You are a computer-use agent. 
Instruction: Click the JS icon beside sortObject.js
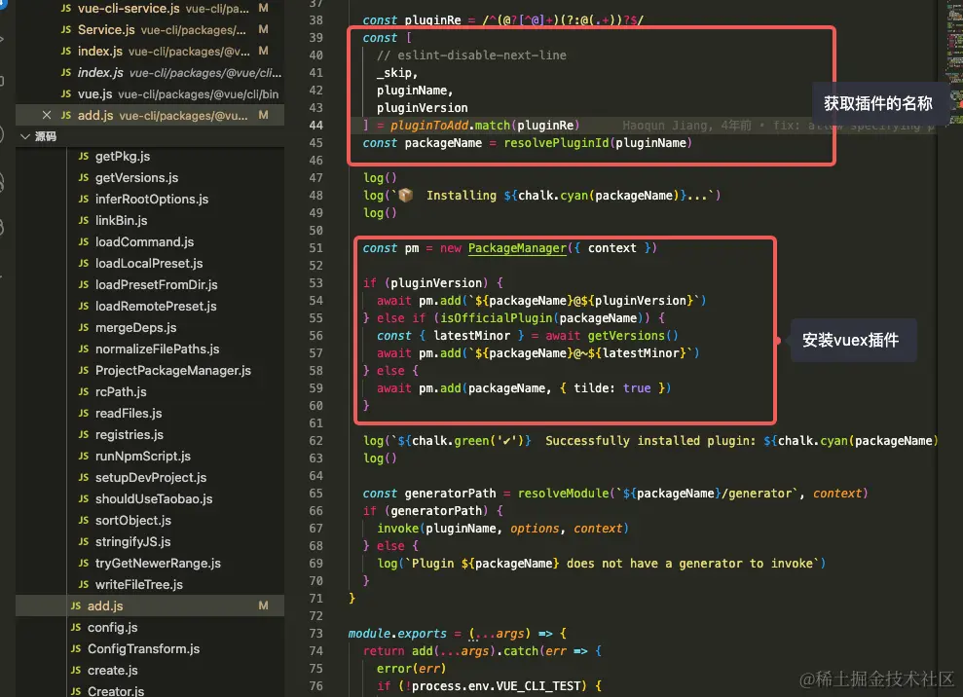point(84,521)
